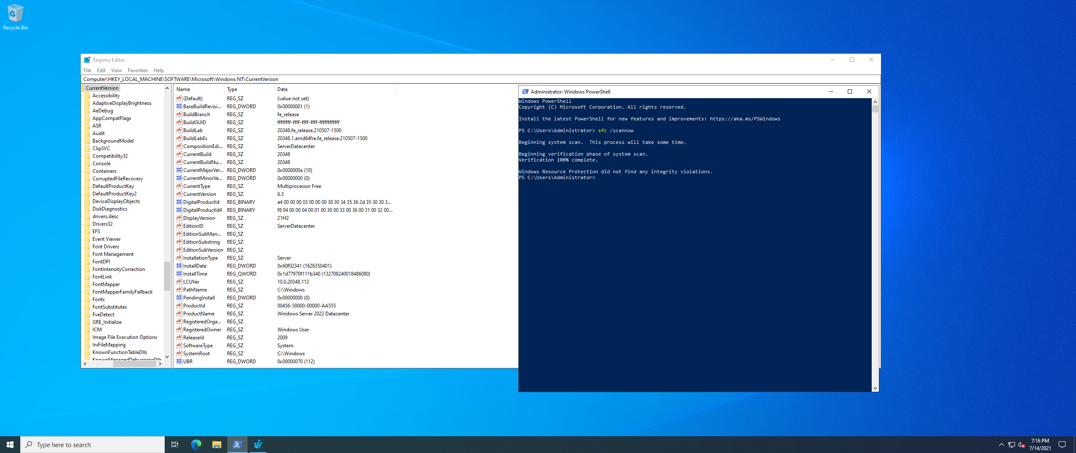The height and width of the screenshot is (453, 1076).
Task: Open the Help menu in Registry Editor
Action: click(158, 70)
